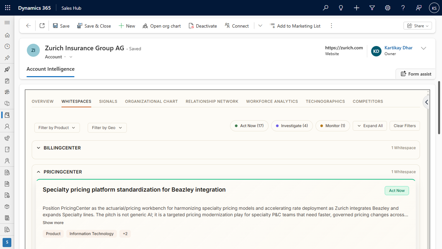Open the chat bubbles icon in header
The height and width of the screenshot is (249, 442).
coord(419,8)
